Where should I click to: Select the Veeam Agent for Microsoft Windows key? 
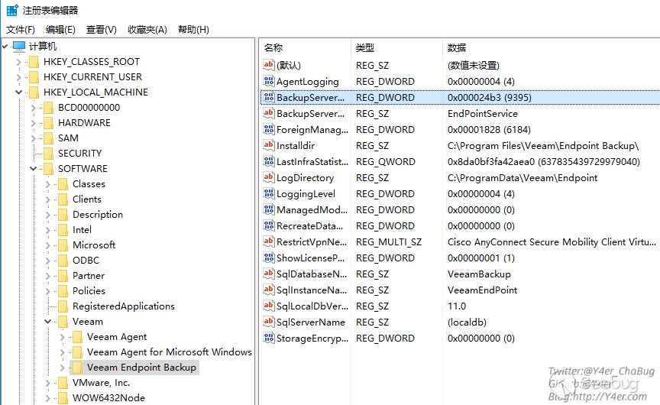tap(170, 352)
